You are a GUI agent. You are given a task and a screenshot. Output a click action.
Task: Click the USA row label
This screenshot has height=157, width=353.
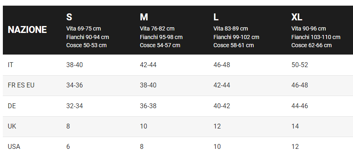(14, 147)
